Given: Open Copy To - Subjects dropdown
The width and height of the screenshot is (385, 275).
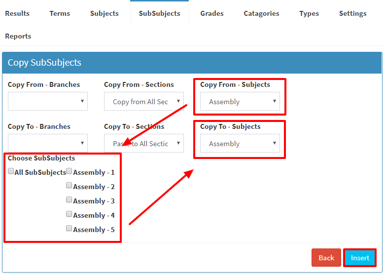Looking at the screenshot, I should pyautogui.click(x=240, y=143).
